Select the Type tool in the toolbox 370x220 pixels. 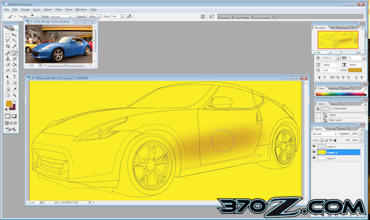click(x=14, y=77)
